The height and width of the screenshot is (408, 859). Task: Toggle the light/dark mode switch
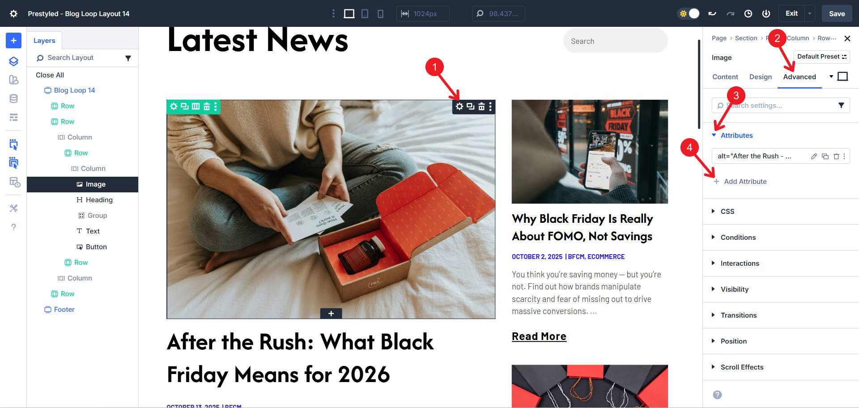click(689, 14)
